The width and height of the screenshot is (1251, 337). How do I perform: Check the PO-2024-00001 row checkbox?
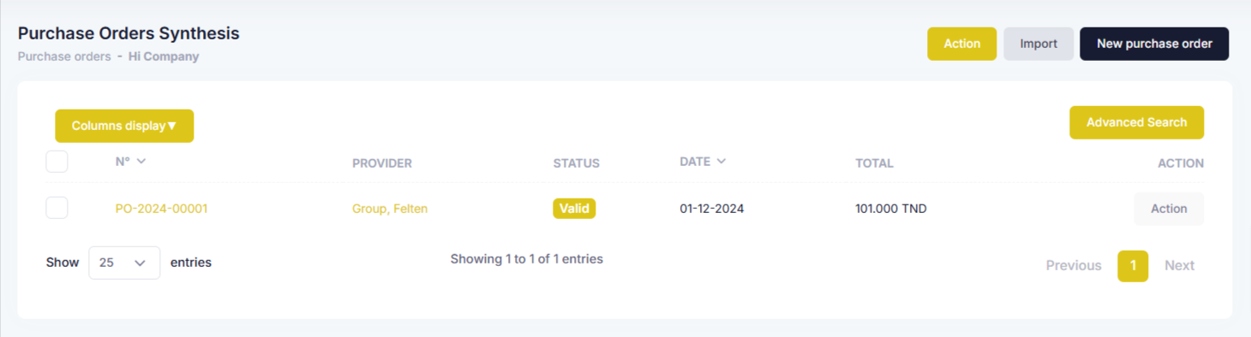[x=57, y=207]
